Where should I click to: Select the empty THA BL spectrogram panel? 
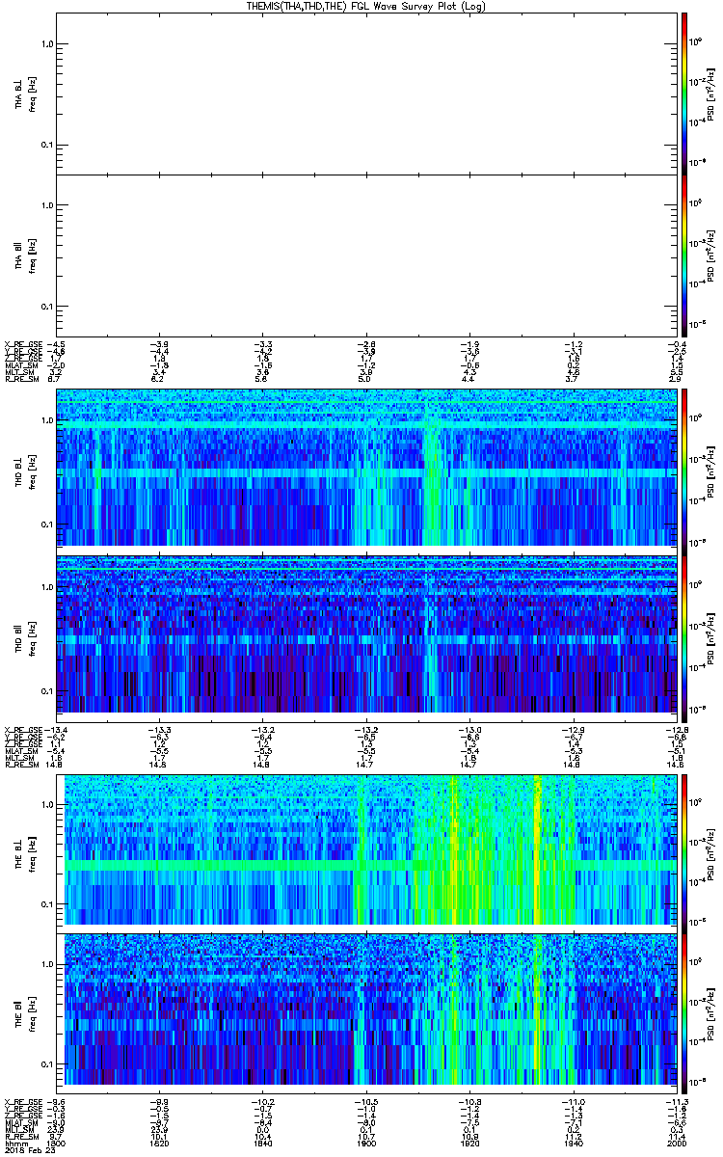point(365,93)
